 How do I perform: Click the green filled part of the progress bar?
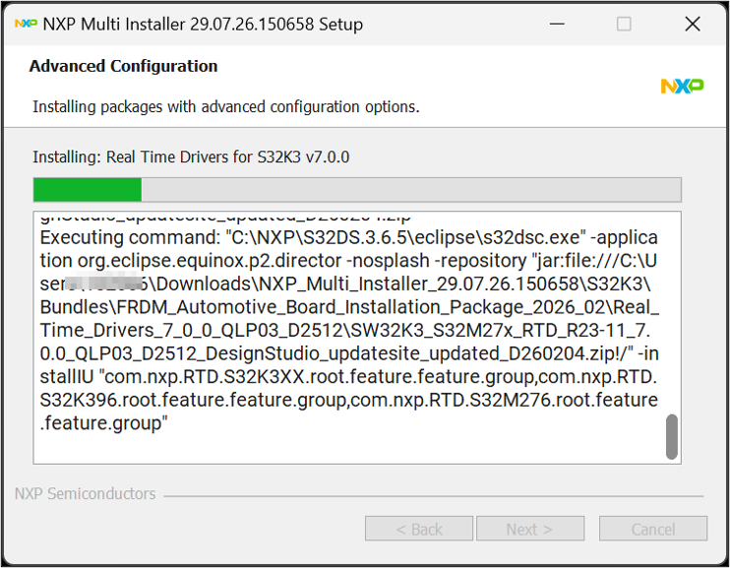[88, 190]
